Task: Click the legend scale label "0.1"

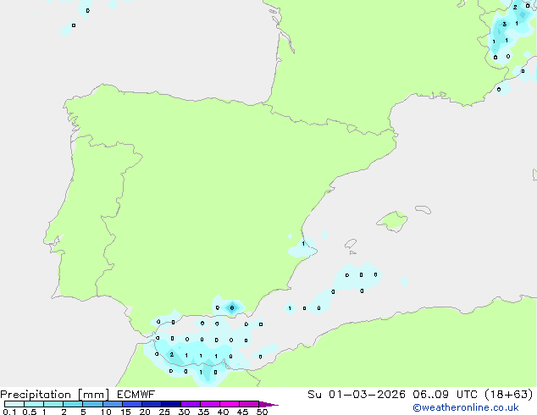Action: point(9,412)
